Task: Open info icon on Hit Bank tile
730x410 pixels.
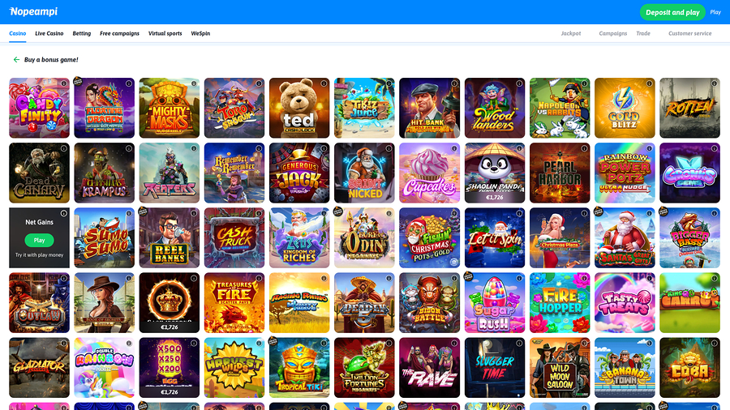Action: tap(454, 83)
